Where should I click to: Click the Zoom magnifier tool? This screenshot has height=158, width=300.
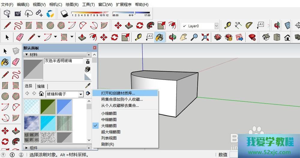[194, 37]
